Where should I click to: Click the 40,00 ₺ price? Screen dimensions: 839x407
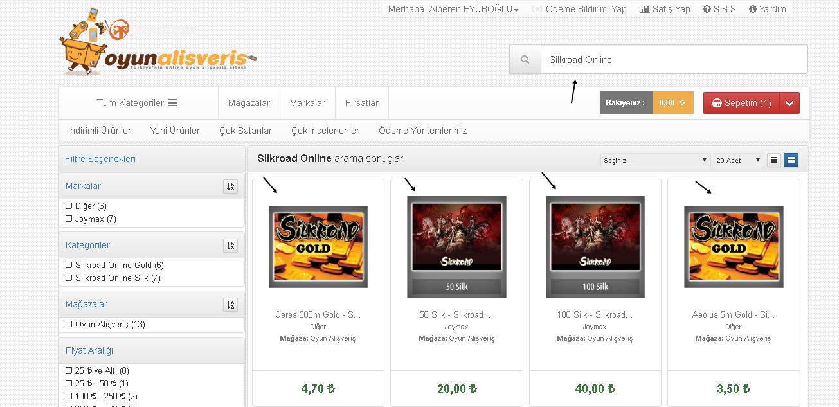[x=595, y=388]
